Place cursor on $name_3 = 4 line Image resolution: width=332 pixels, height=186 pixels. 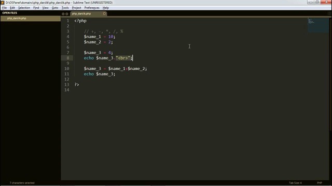99,53
